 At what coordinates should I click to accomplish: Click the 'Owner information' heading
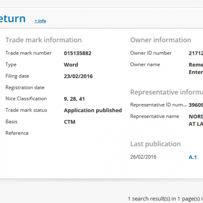161,40
